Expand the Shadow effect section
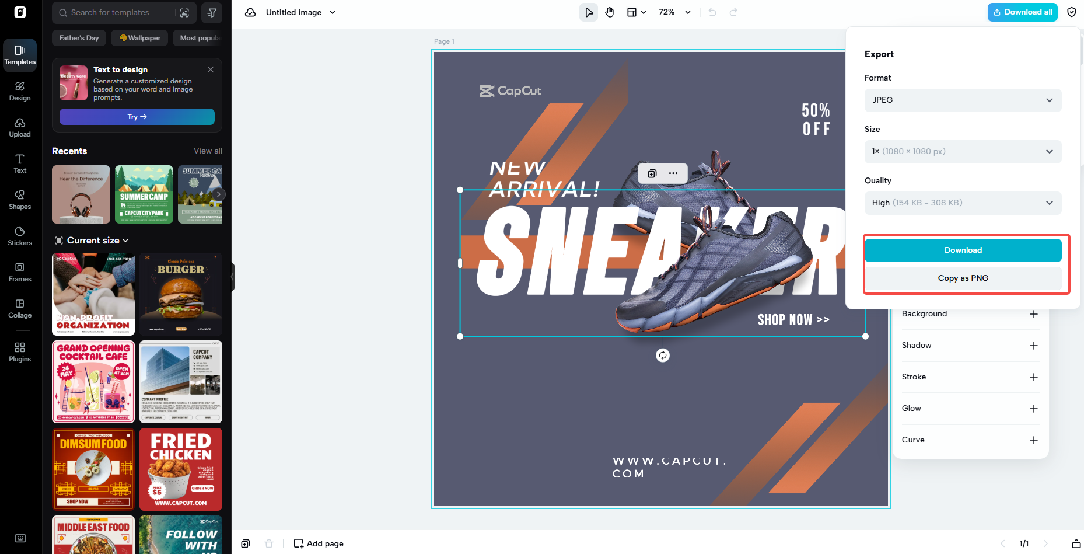Viewport: 1084px width, 554px height. (1034, 345)
